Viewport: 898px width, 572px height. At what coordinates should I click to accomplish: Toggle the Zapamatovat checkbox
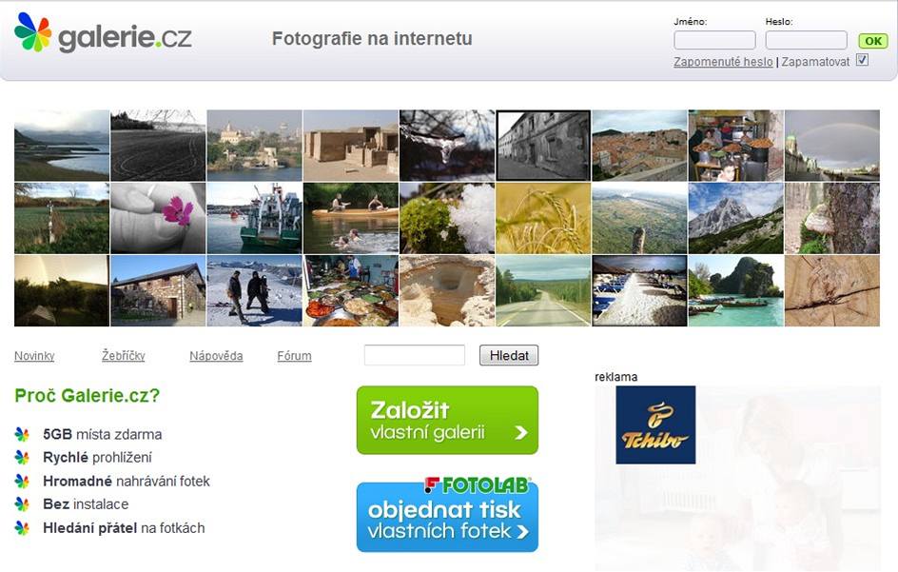pyautogui.click(x=862, y=60)
